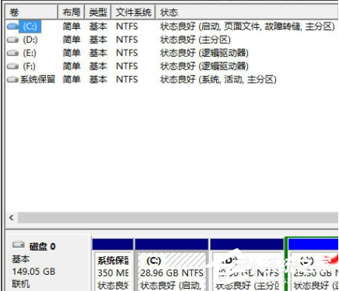Select the green-bordered 29.30 GB logical partition
The image size is (339, 291).
(312, 264)
